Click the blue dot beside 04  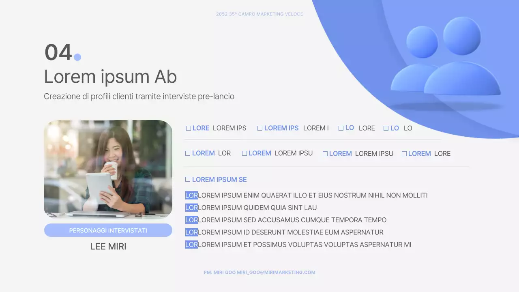tap(77, 57)
